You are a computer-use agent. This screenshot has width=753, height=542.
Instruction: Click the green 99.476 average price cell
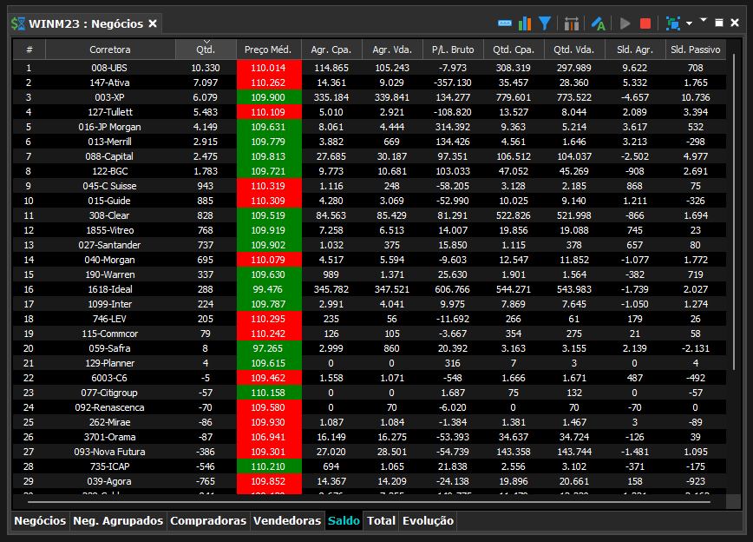[269, 289]
